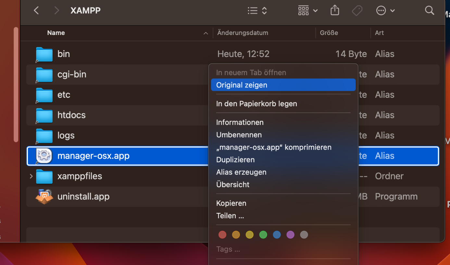Click the Tags toolbar icon
This screenshot has width=450, height=265.
(357, 11)
